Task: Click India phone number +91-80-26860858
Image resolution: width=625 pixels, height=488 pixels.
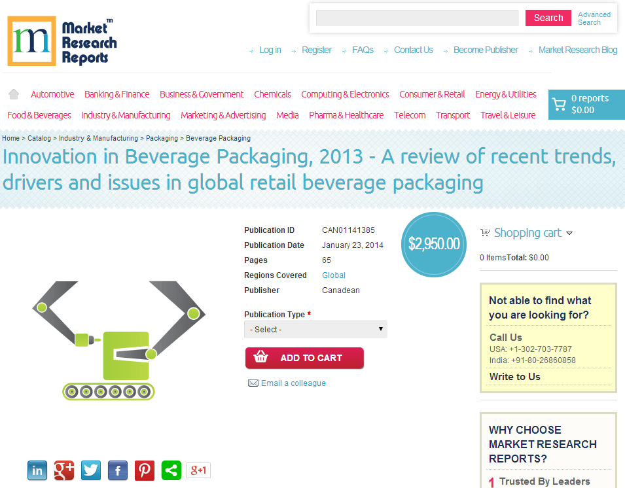Action: pos(543,360)
